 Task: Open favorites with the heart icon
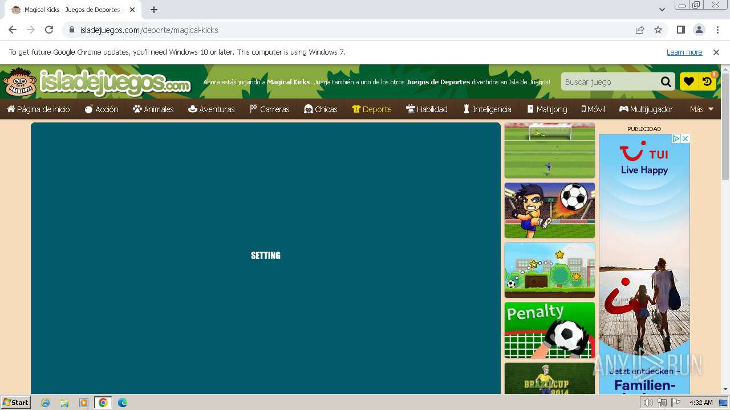[689, 82]
